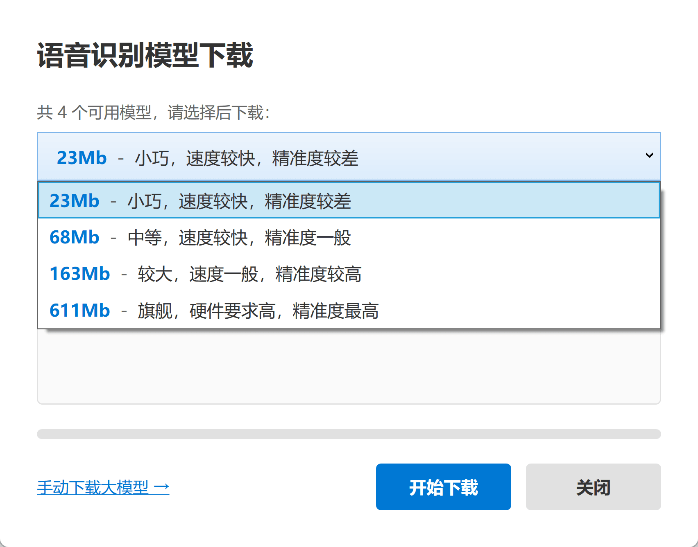Select the 611Mb flagship model option
Screen dimensions: 698x547
pyautogui.click(x=348, y=311)
